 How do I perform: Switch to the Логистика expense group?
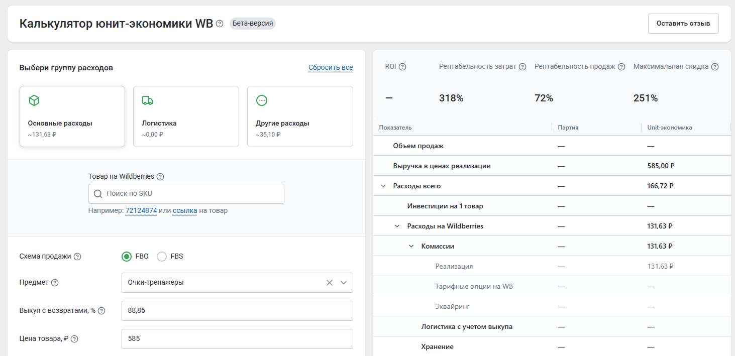point(186,116)
